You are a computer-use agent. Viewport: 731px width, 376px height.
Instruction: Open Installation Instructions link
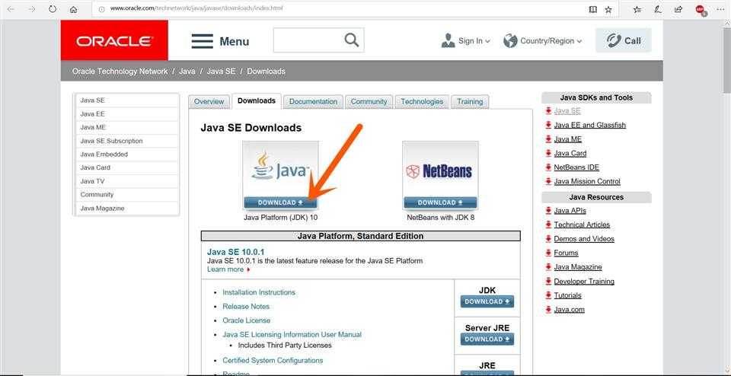(x=259, y=292)
